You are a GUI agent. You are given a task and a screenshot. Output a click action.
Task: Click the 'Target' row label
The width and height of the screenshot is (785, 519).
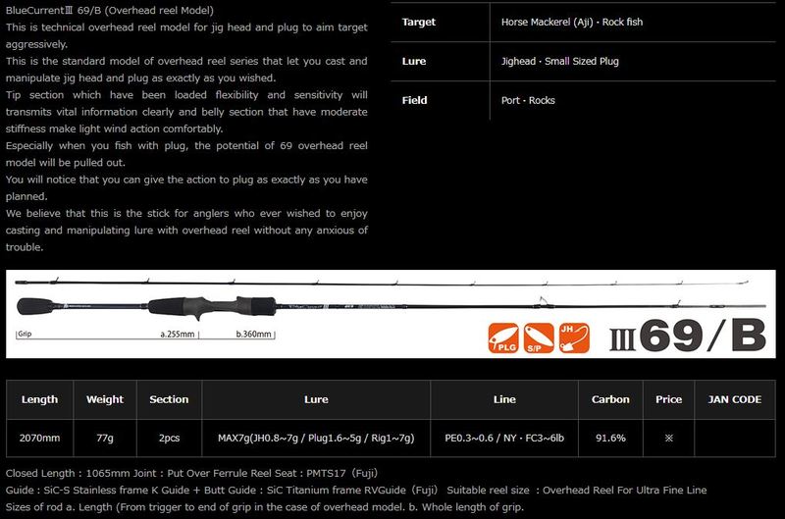419,22
